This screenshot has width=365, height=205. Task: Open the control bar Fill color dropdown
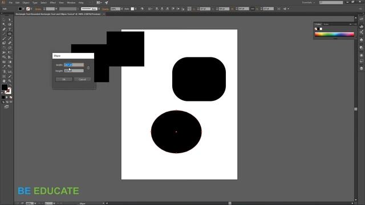pos(23,9)
